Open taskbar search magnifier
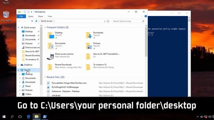214x120 pixels. pos(12,117)
